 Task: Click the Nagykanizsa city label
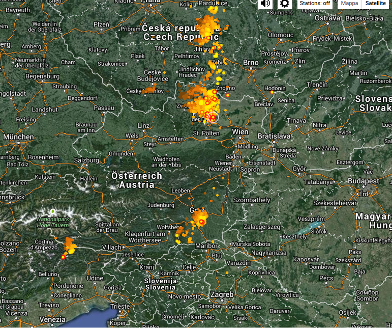tap(269, 253)
